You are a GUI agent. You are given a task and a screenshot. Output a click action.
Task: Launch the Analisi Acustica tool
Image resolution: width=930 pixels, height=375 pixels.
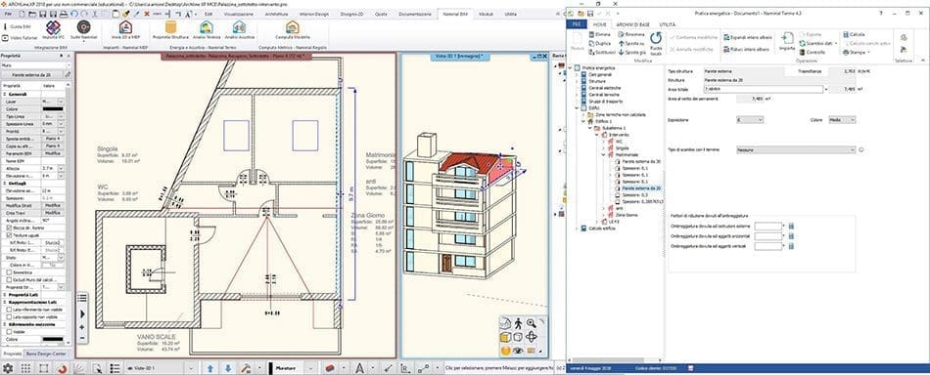tap(239, 27)
